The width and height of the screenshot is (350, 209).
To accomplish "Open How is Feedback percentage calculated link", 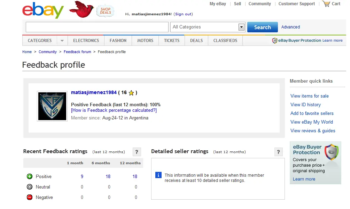I will pyautogui.click(x=114, y=110).
